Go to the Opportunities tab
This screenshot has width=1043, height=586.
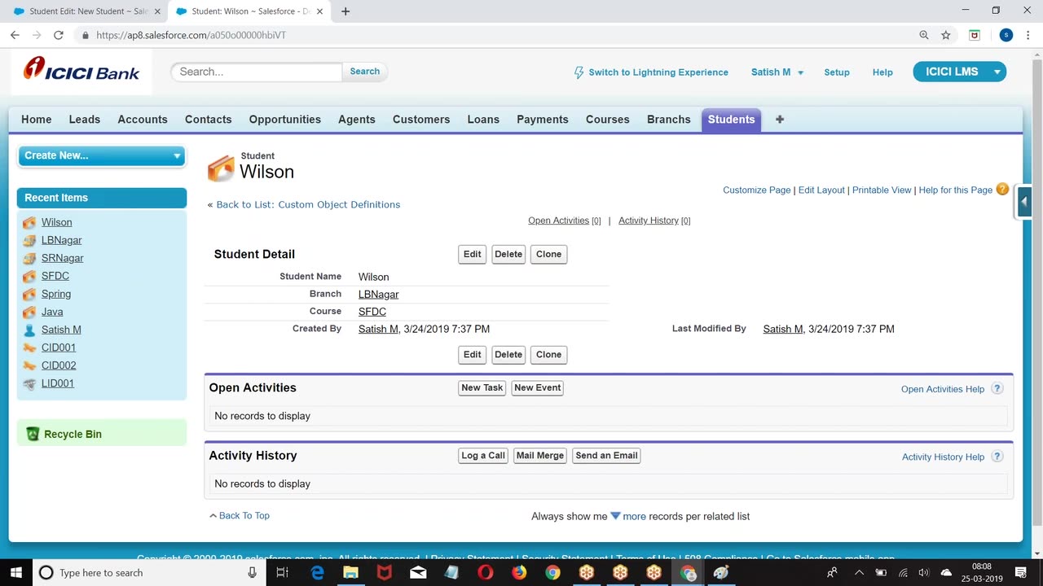(285, 119)
